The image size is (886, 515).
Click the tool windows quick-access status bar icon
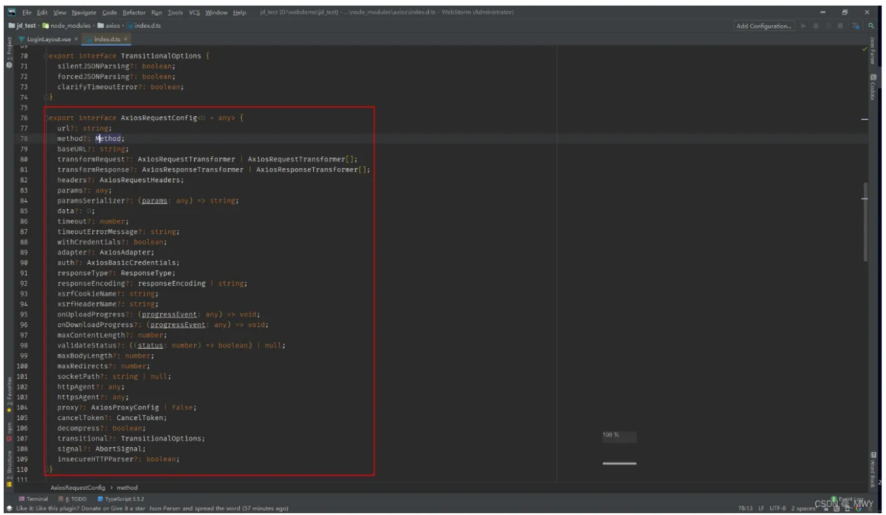click(9, 508)
